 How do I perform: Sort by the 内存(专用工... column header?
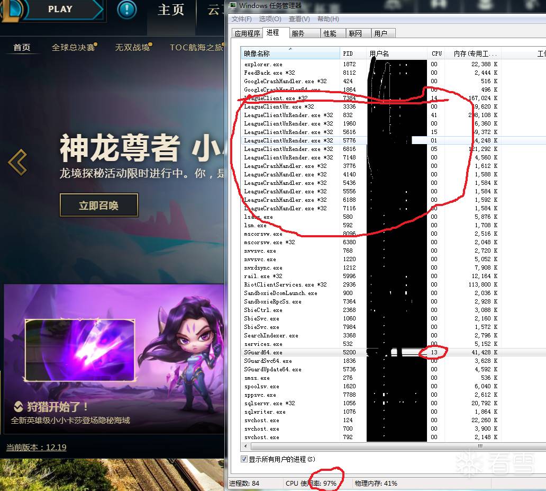pos(473,53)
